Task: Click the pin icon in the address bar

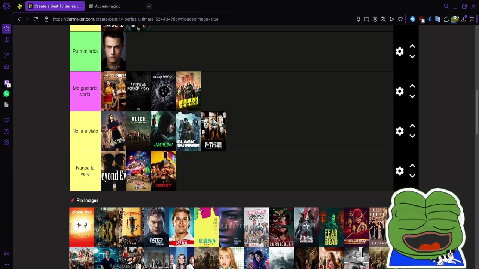Action: (358, 19)
